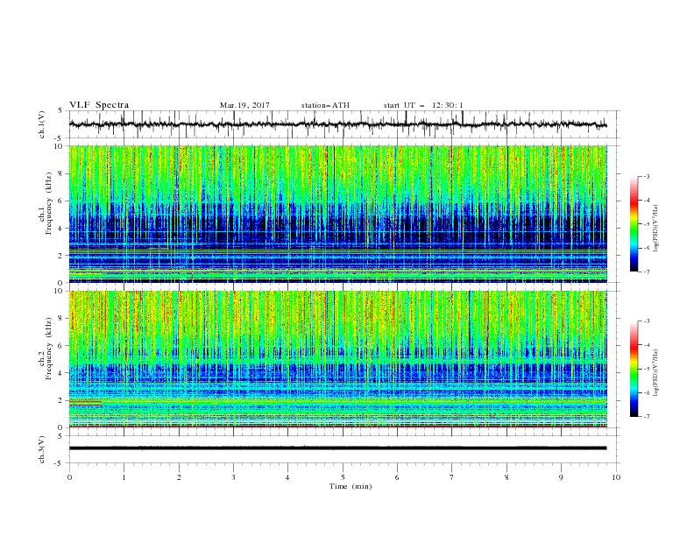
Task: Click the time axis tick label '5'
Action: (x=343, y=477)
